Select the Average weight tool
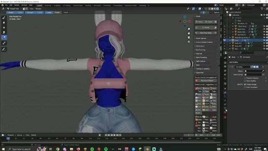The image size is (268, 151). click(x=4, y=28)
